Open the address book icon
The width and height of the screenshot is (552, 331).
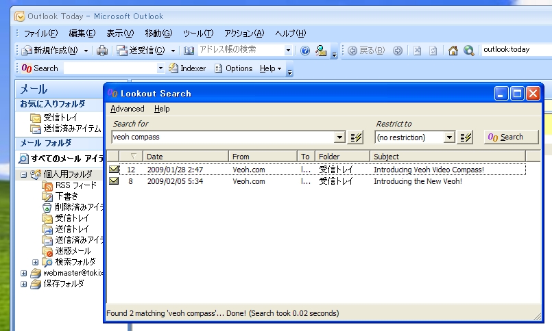189,51
